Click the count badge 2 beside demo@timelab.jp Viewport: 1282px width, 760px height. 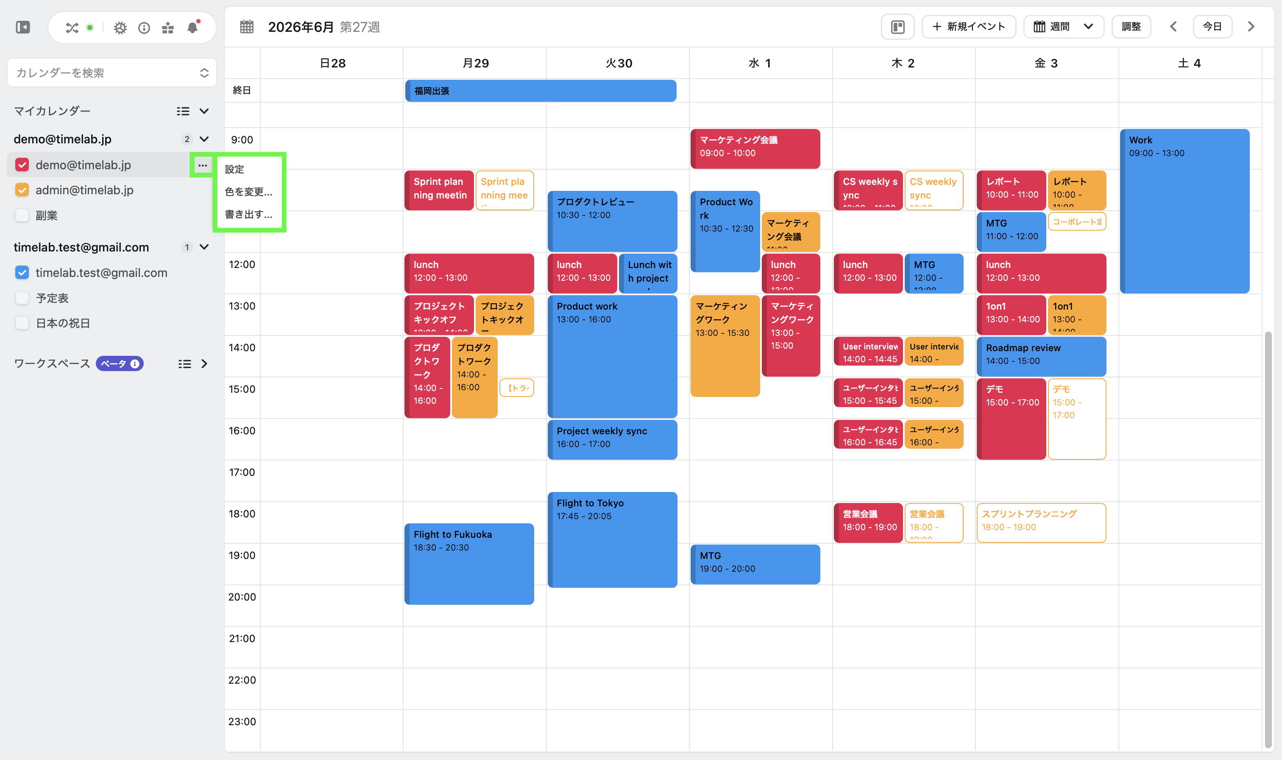pyautogui.click(x=187, y=139)
